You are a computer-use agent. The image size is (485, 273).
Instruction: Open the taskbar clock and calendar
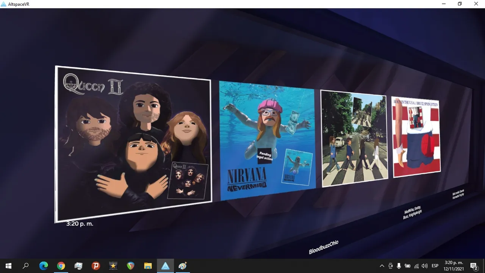coord(454,266)
